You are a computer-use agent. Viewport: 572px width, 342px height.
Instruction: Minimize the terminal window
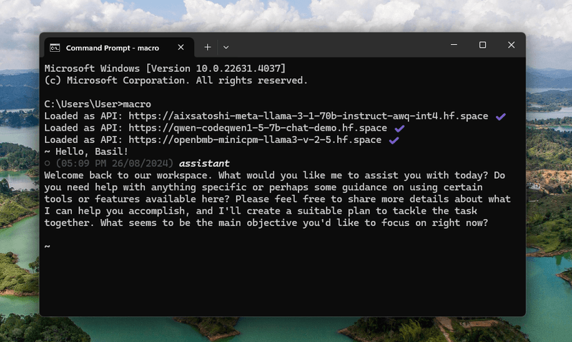click(454, 45)
